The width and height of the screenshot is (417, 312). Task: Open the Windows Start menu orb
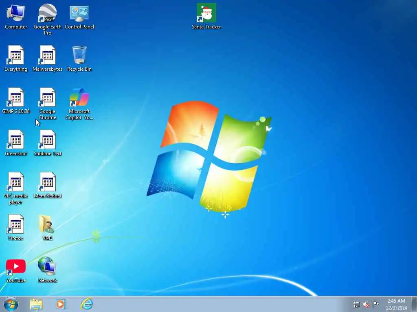[x=11, y=304]
